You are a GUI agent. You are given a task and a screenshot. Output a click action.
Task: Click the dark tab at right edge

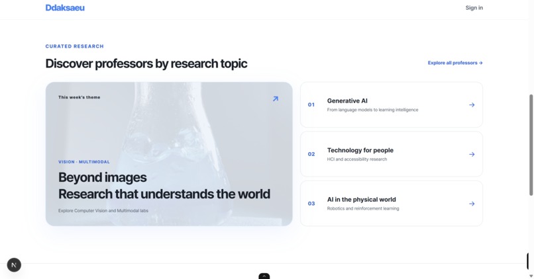[x=529, y=261]
